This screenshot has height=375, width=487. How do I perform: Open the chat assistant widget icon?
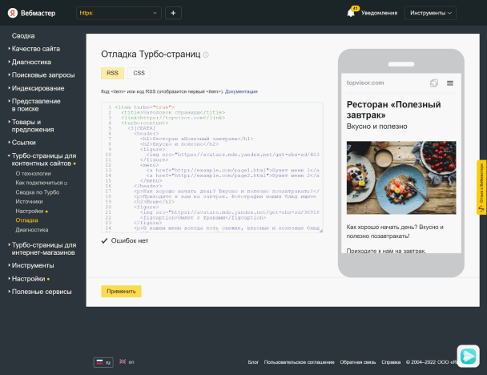(468, 355)
